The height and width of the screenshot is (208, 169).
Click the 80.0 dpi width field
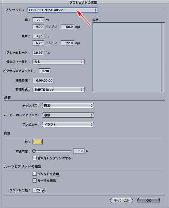[x=67, y=27]
